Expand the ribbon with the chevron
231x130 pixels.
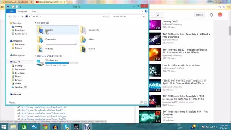click(x=142, y=11)
